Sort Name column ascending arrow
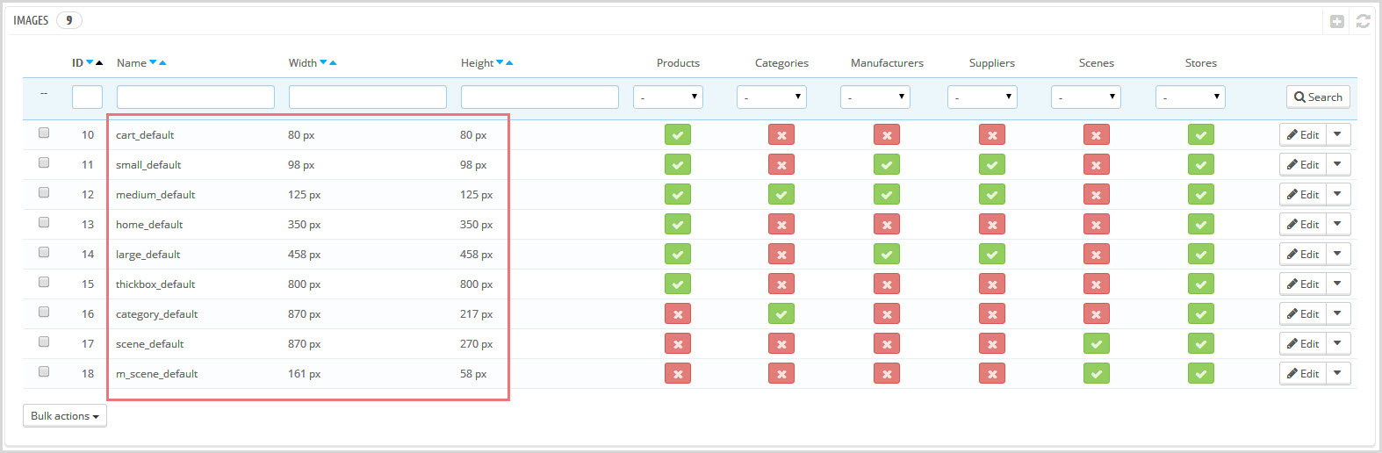 pos(162,62)
